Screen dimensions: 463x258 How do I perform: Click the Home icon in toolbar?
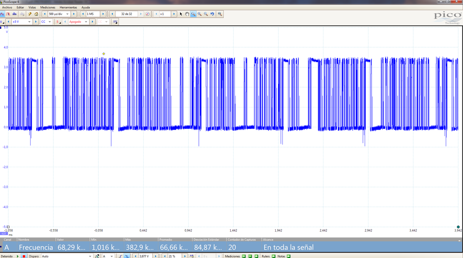36,14
